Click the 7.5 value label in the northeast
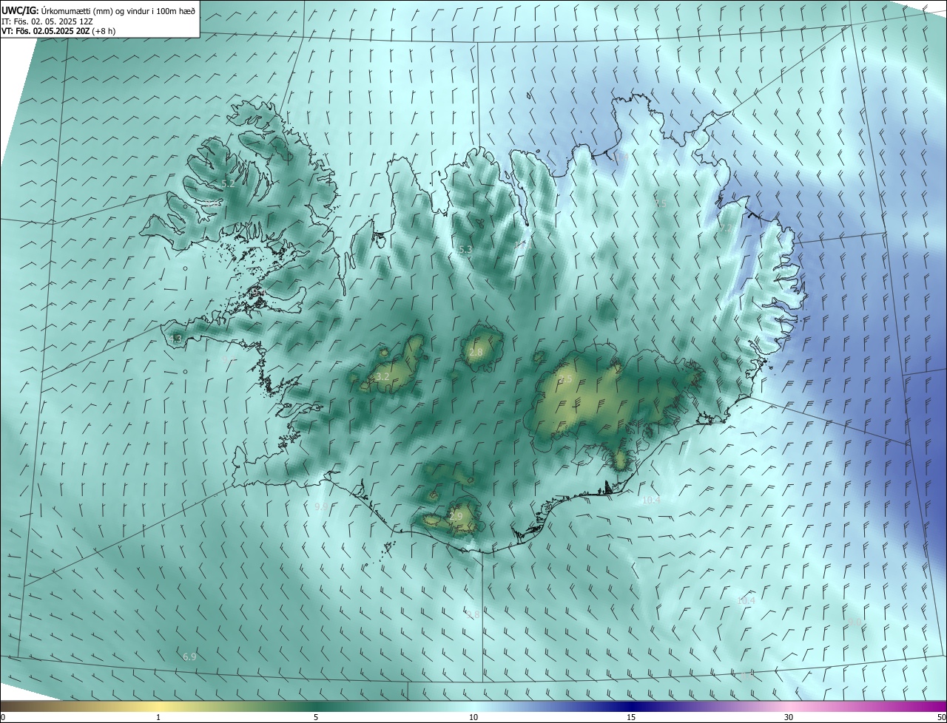947x723 pixels. click(x=660, y=203)
